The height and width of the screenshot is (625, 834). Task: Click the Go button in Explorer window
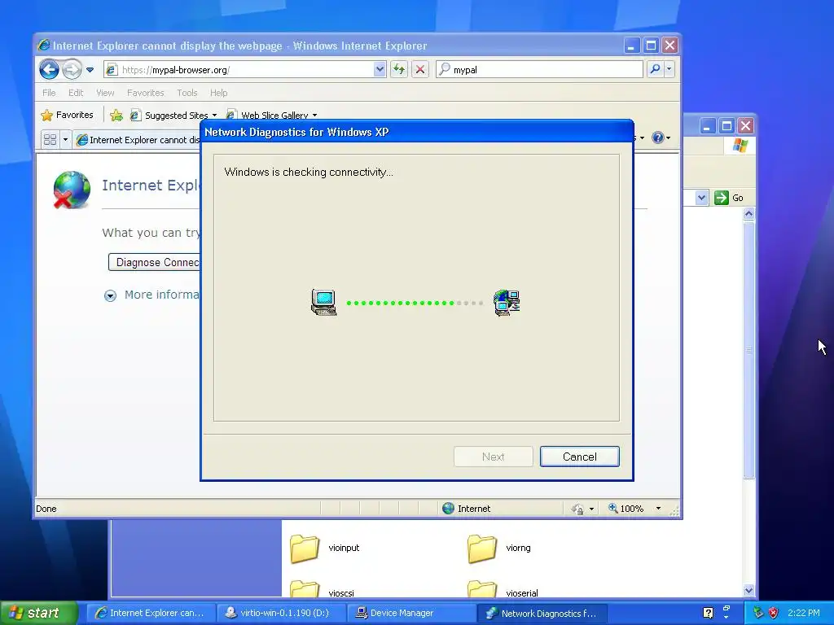click(x=729, y=198)
